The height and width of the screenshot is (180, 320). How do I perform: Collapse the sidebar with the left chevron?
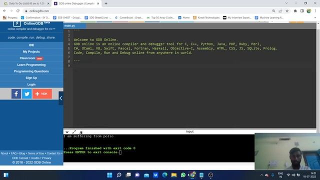(61, 98)
